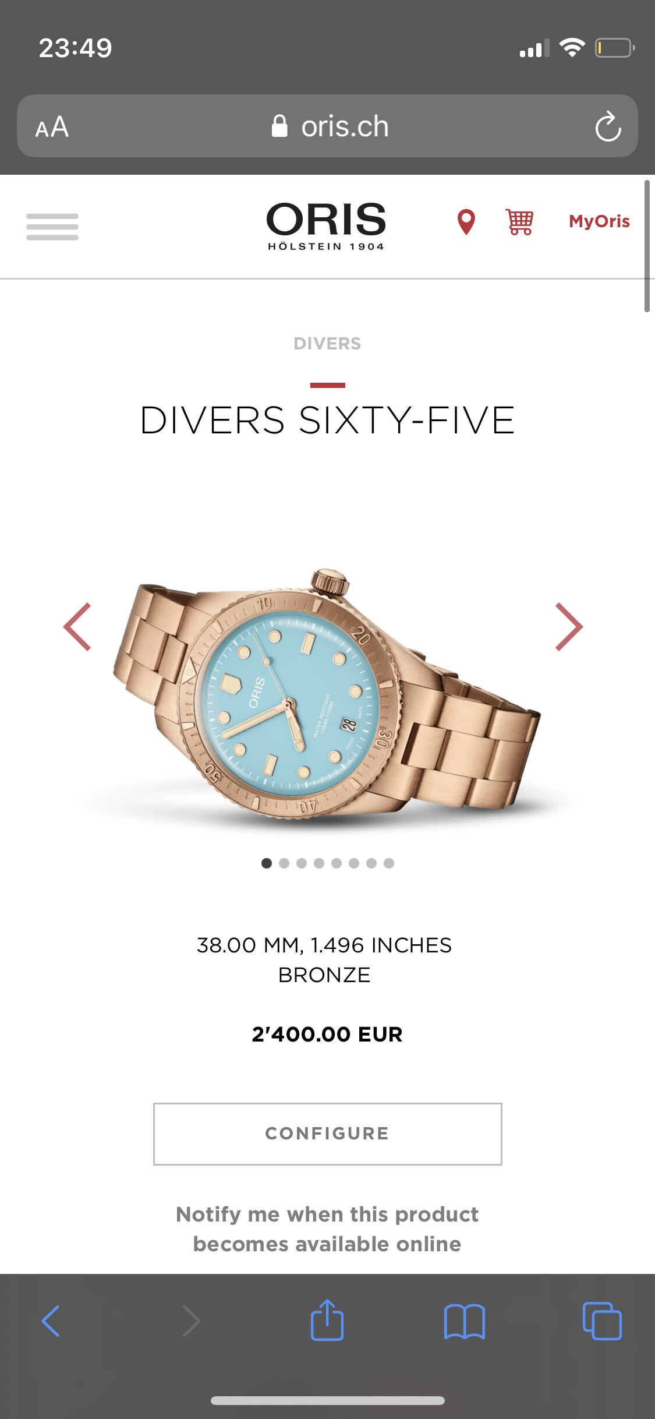Image resolution: width=655 pixels, height=1419 pixels.
Task: Open the AA reader text options
Action: click(52, 126)
